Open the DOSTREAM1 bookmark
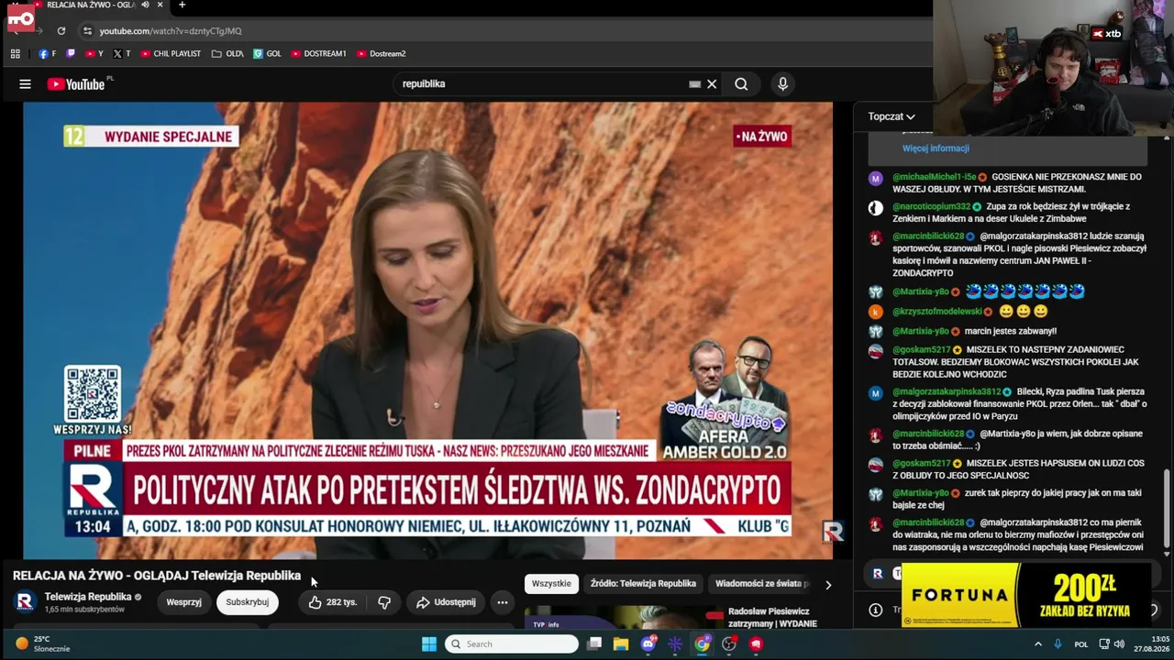1174x660 pixels. tap(318, 54)
